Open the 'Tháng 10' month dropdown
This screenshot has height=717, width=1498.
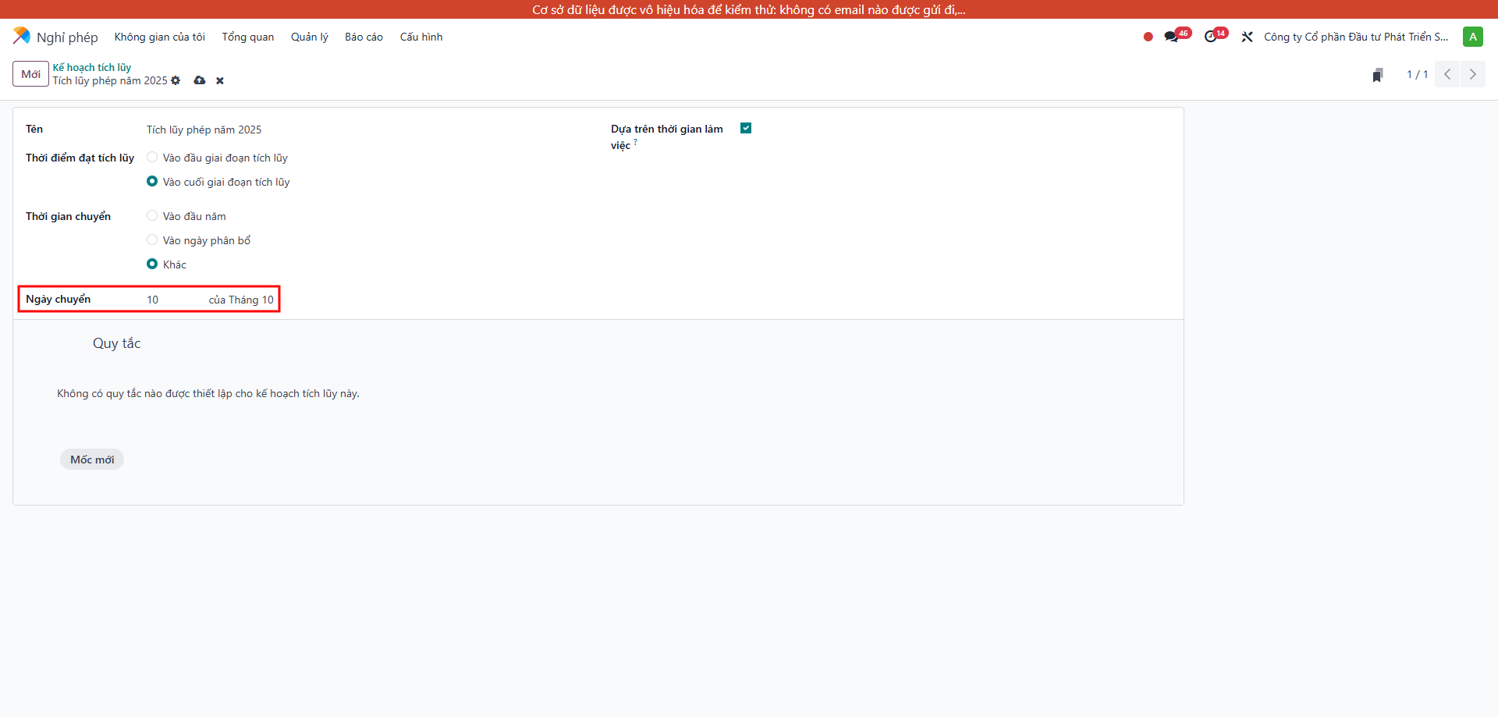click(251, 300)
